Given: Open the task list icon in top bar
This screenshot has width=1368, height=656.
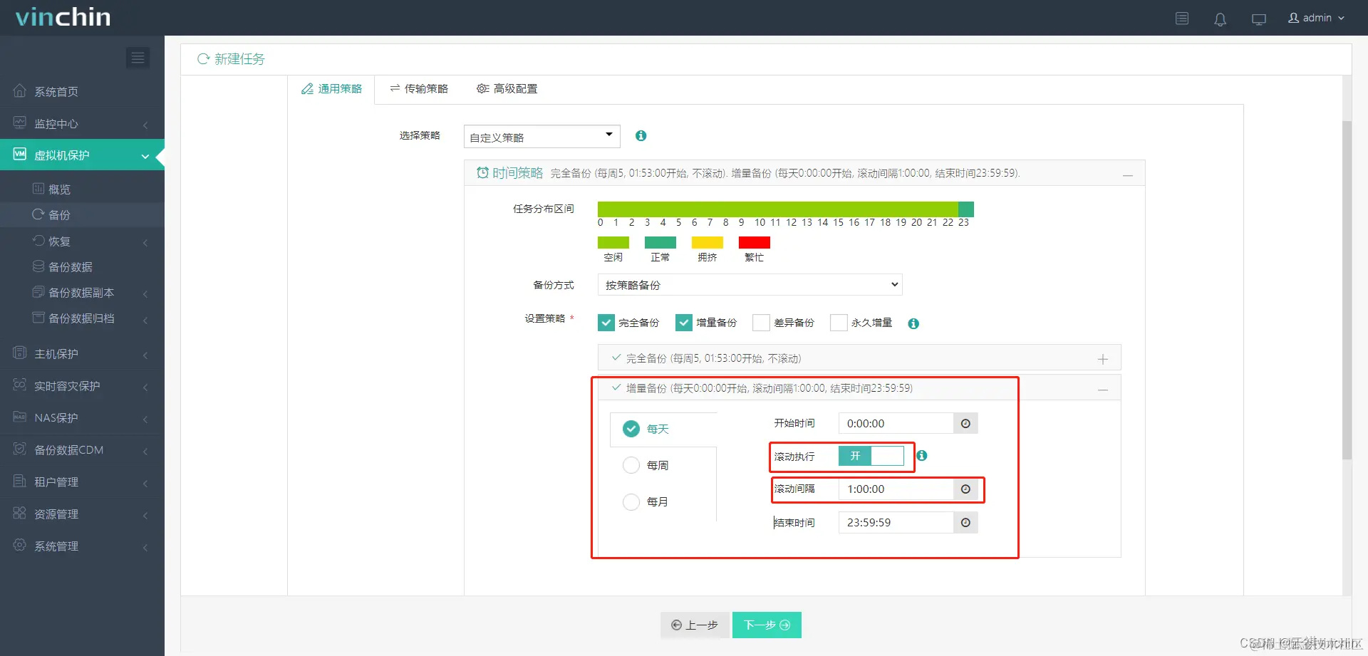Looking at the screenshot, I should 1182,19.
